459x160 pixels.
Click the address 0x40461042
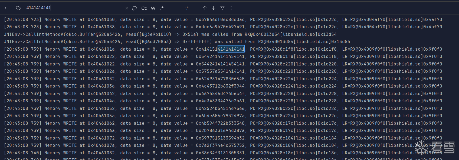[x=101, y=93]
